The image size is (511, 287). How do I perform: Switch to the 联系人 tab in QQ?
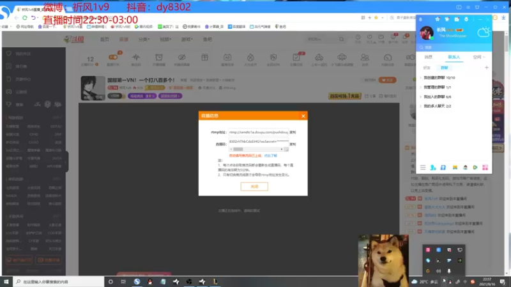[x=454, y=57]
